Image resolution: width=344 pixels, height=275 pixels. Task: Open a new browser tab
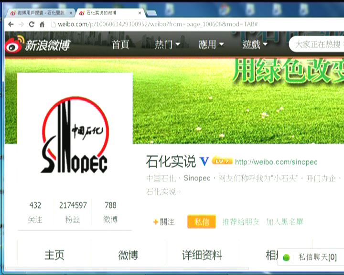pyautogui.click(x=151, y=13)
